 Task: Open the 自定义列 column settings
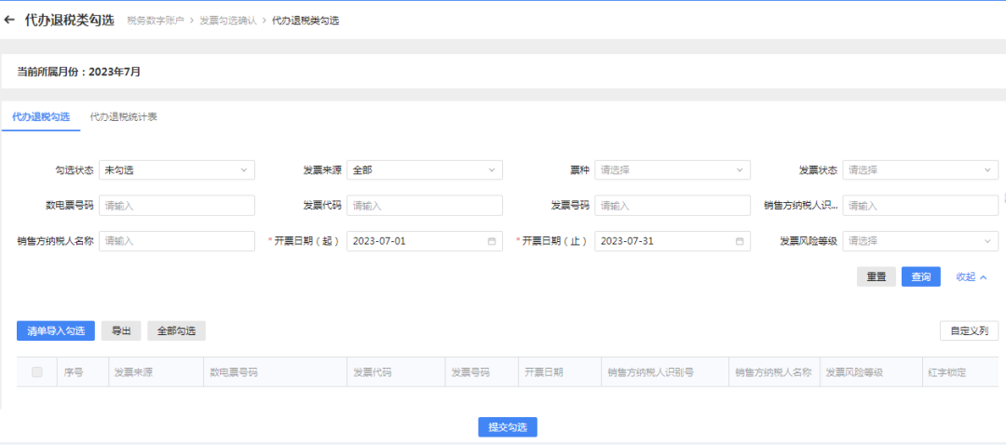click(969, 330)
